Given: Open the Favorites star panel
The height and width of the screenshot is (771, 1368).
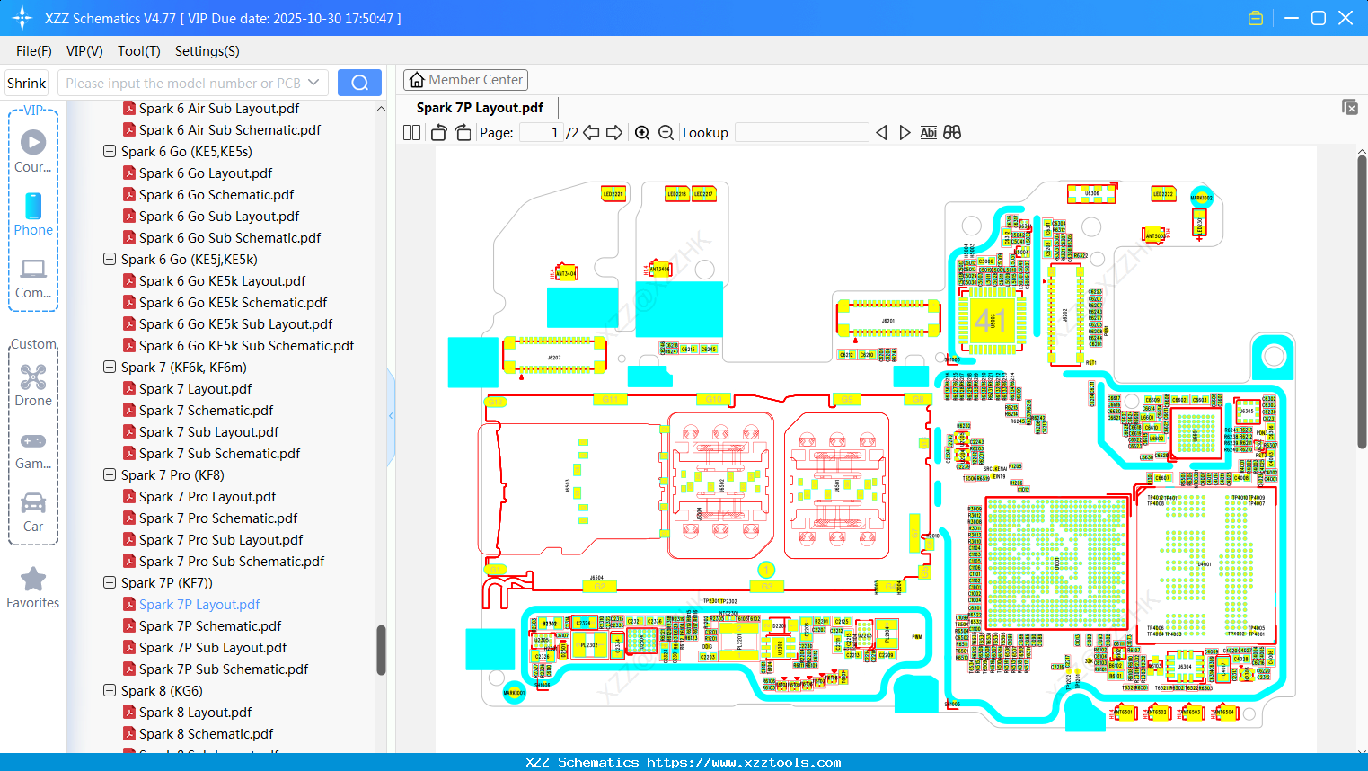Looking at the screenshot, I should 33,587.
